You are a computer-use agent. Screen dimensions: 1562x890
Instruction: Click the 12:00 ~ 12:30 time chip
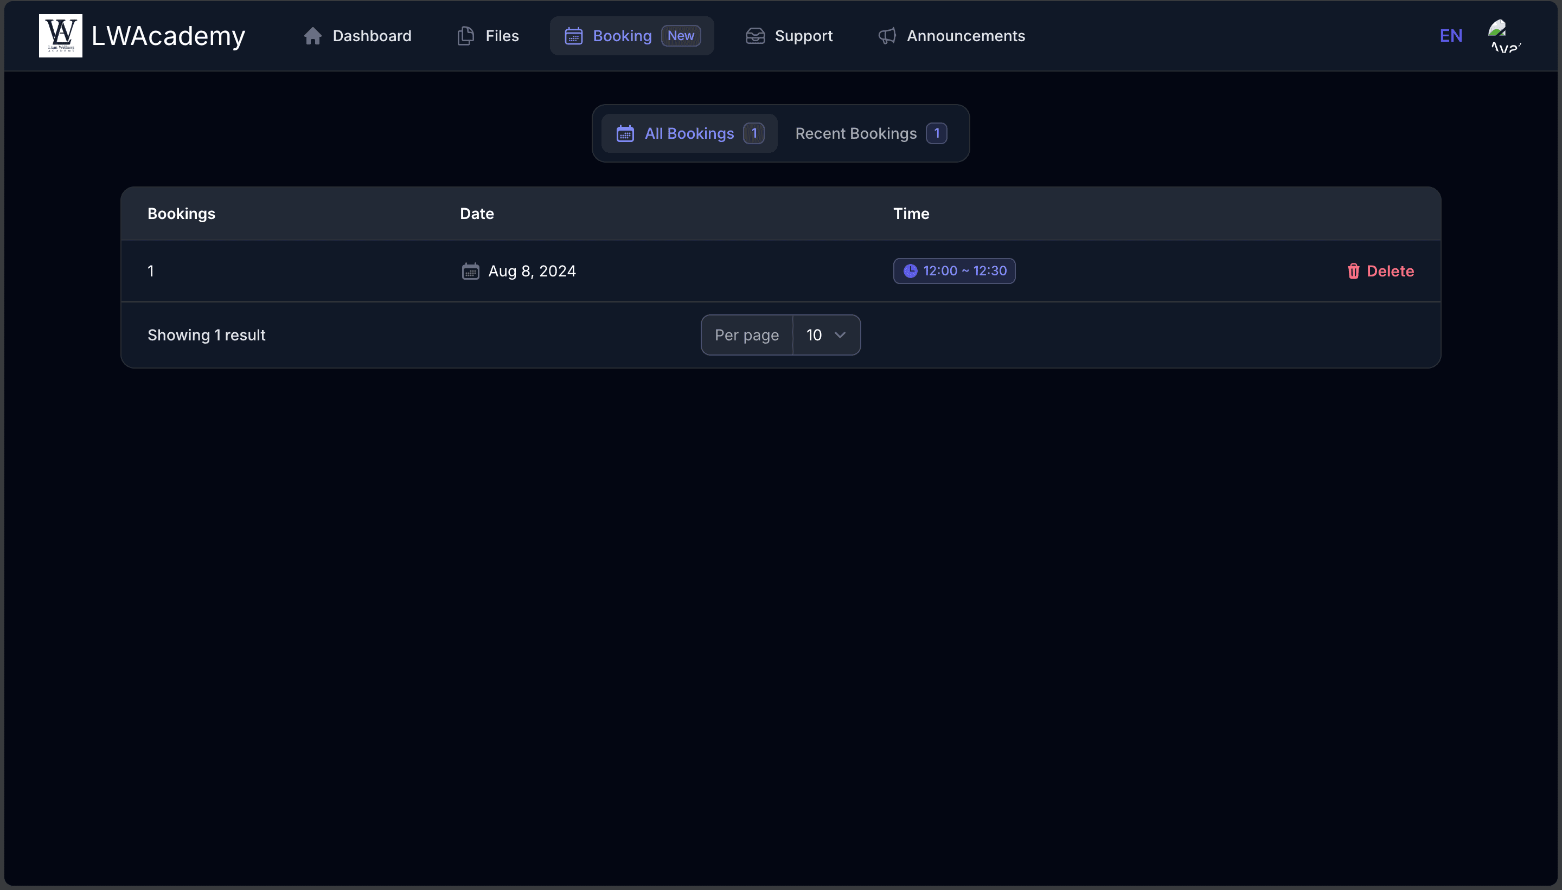tap(953, 271)
